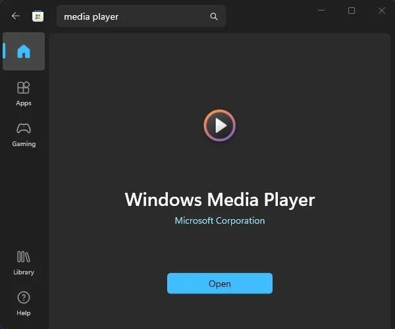Viewport: 395px width, 329px height.
Task: Open the Library section
Action: 24,263
